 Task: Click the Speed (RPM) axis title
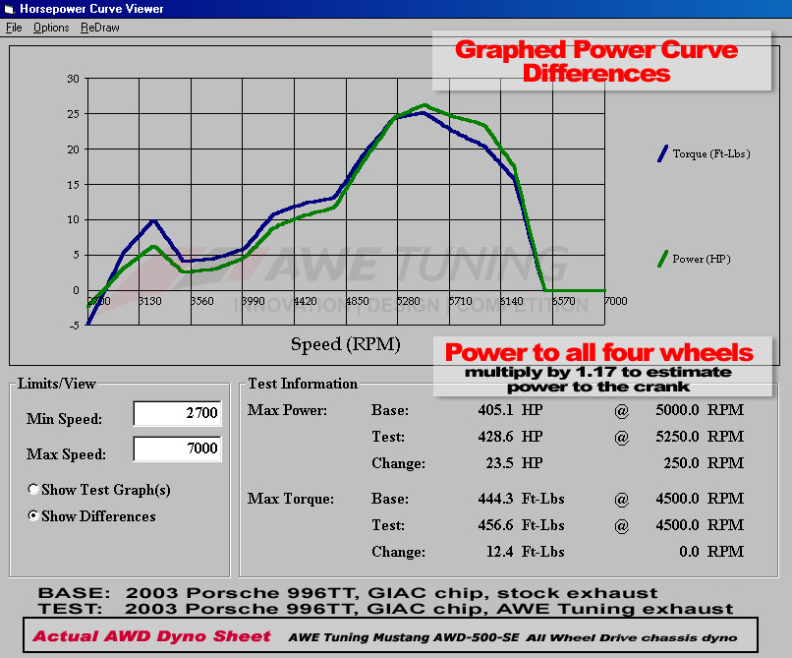click(346, 344)
